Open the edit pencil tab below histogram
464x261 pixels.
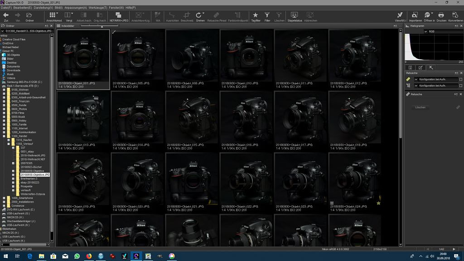tap(420, 68)
